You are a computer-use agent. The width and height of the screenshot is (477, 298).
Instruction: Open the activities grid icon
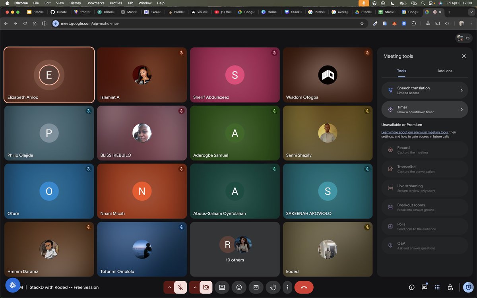pyautogui.click(x=437, y=287)
